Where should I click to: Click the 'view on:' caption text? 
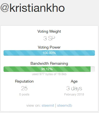point(34,105)
